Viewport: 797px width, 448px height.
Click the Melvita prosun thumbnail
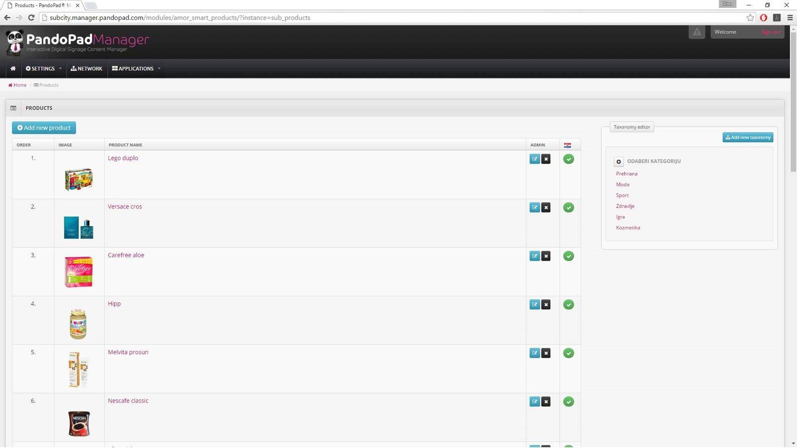[78, 369]
